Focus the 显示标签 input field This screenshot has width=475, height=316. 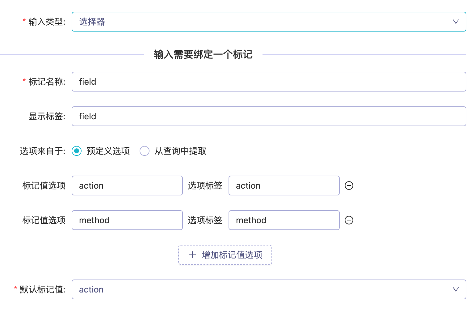pyautogui.click(x=269, y=116)
